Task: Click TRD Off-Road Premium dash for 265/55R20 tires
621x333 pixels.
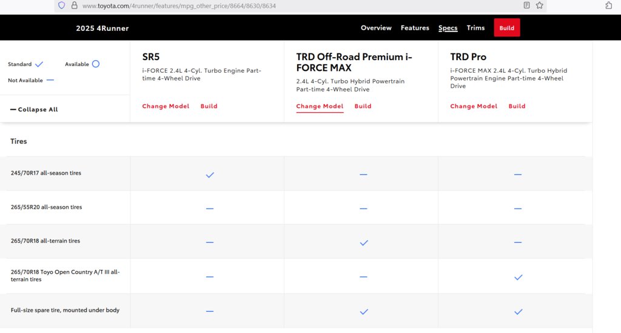Action: pyautogui.click(x=363, y=208)
